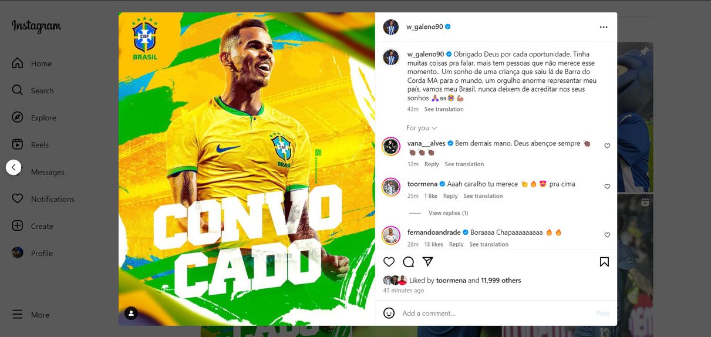
Task: Reply to fernandoandrade's comment
Action: click(x=456, y=244)
